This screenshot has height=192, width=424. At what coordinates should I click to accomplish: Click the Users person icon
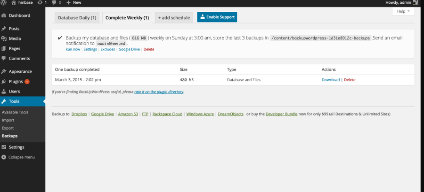(3, 92)
